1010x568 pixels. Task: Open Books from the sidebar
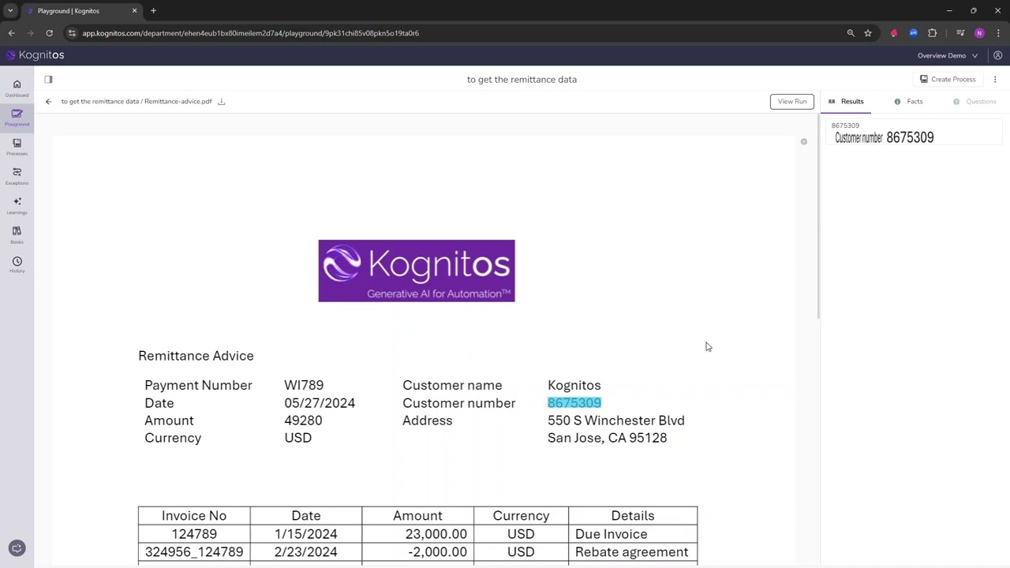[x=17, y=234]
